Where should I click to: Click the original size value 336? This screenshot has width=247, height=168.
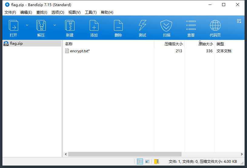coord(209,51)
